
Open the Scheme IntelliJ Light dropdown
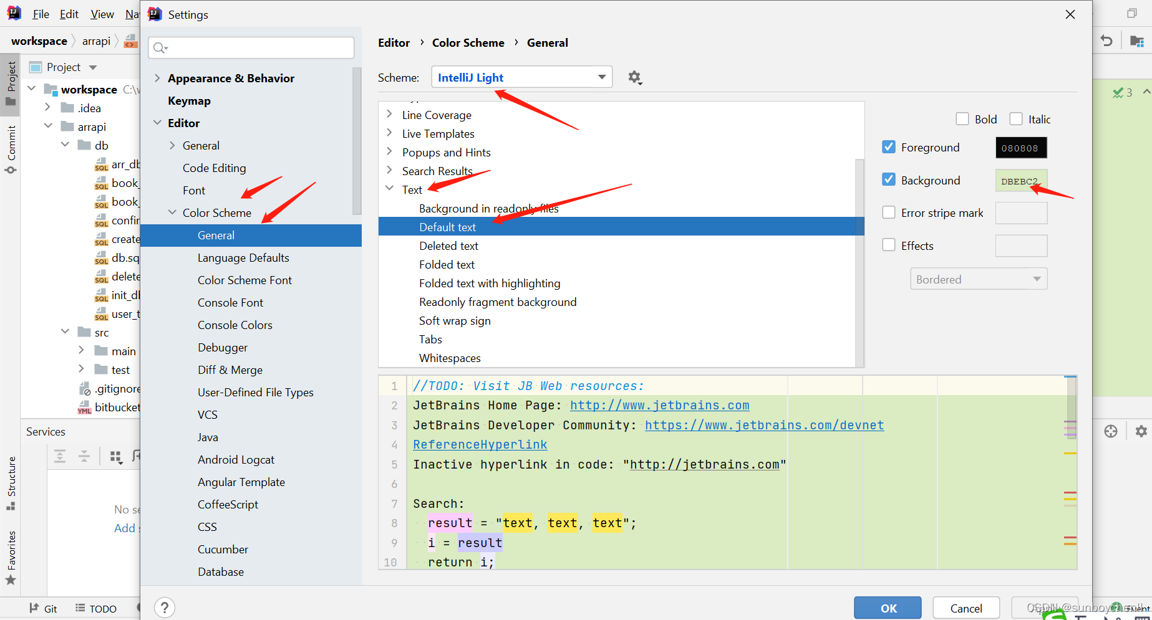[521, 77]
